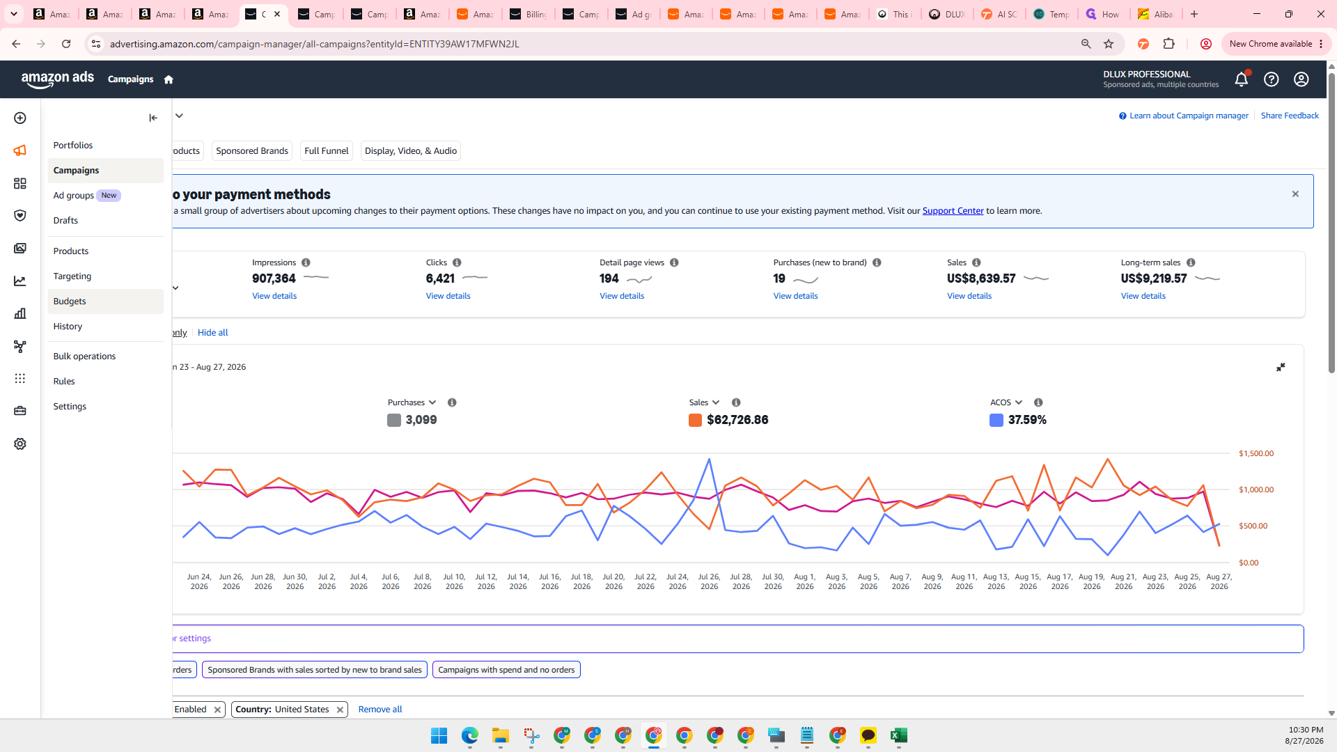Apply Sponsored Brands sorted by new to brand sales
Screen dimensions: 1337x752
point(315,670)
